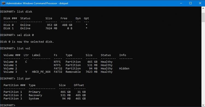Image resolution: width=205 pixels, height=107 pixels.
Task: Click the 'list par' command text
Action: (x=24, y=78)
